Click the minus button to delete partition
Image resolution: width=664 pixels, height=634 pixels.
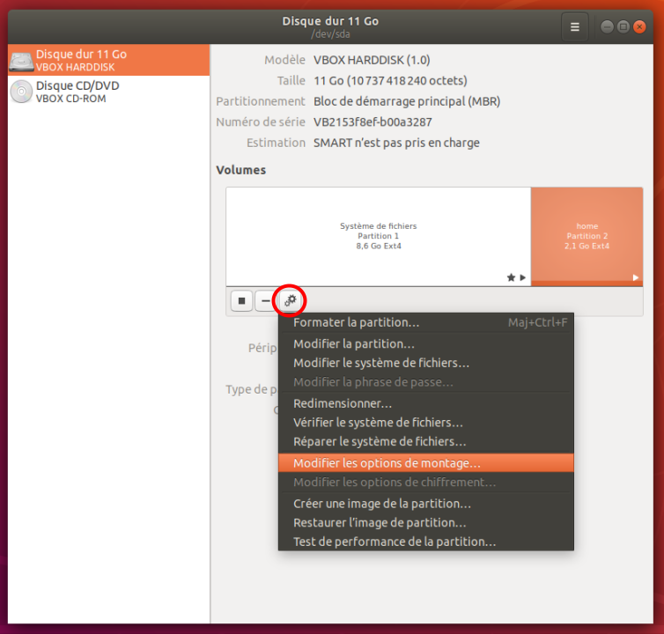point(265,301)
